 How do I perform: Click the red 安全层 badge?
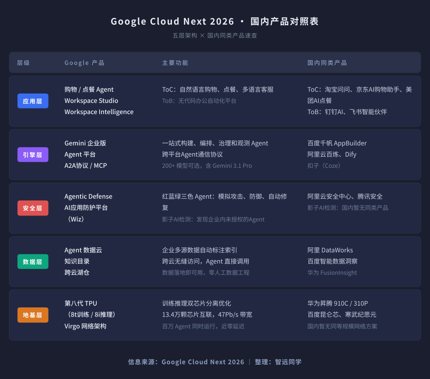(33, 208)
